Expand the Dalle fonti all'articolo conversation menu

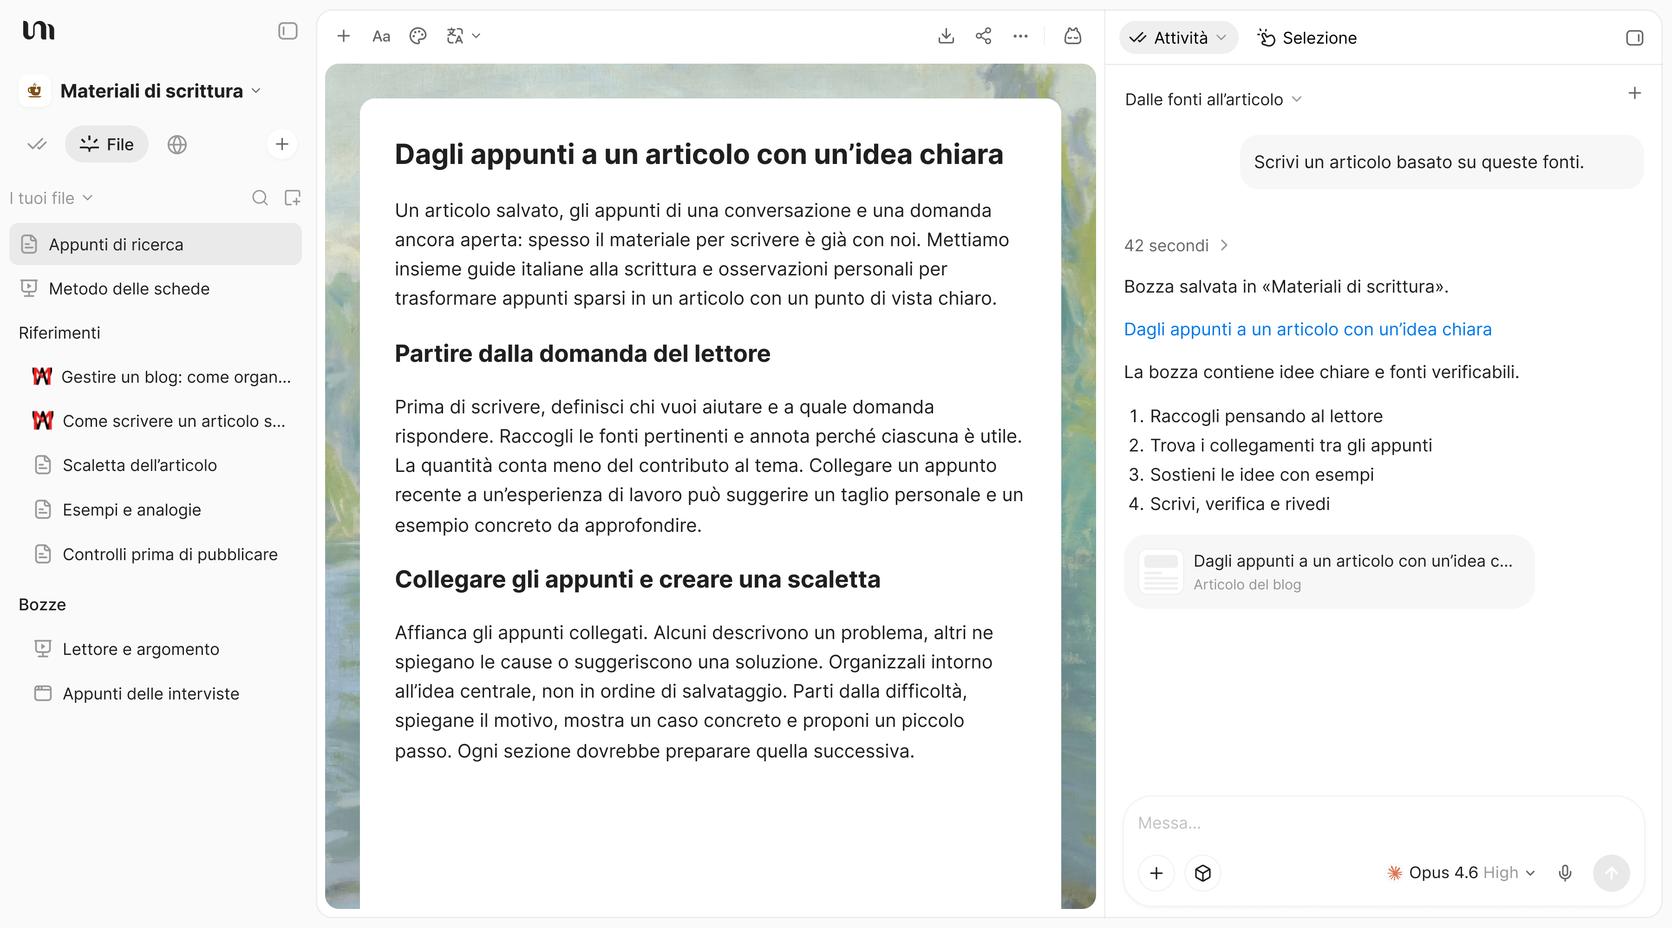(1213, 99)
